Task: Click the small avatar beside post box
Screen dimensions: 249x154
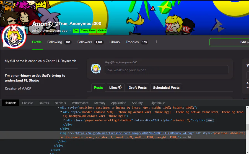Action: [96, 69]
